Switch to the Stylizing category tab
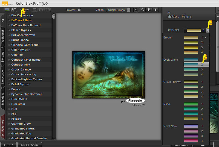This screenshot has height=147, width=219. 3,57
